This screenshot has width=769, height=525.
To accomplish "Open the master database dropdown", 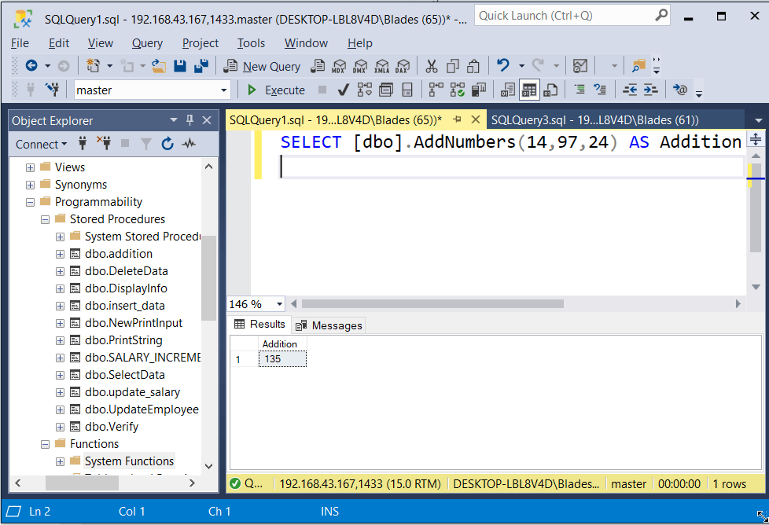I will click(x=223, y=90).
